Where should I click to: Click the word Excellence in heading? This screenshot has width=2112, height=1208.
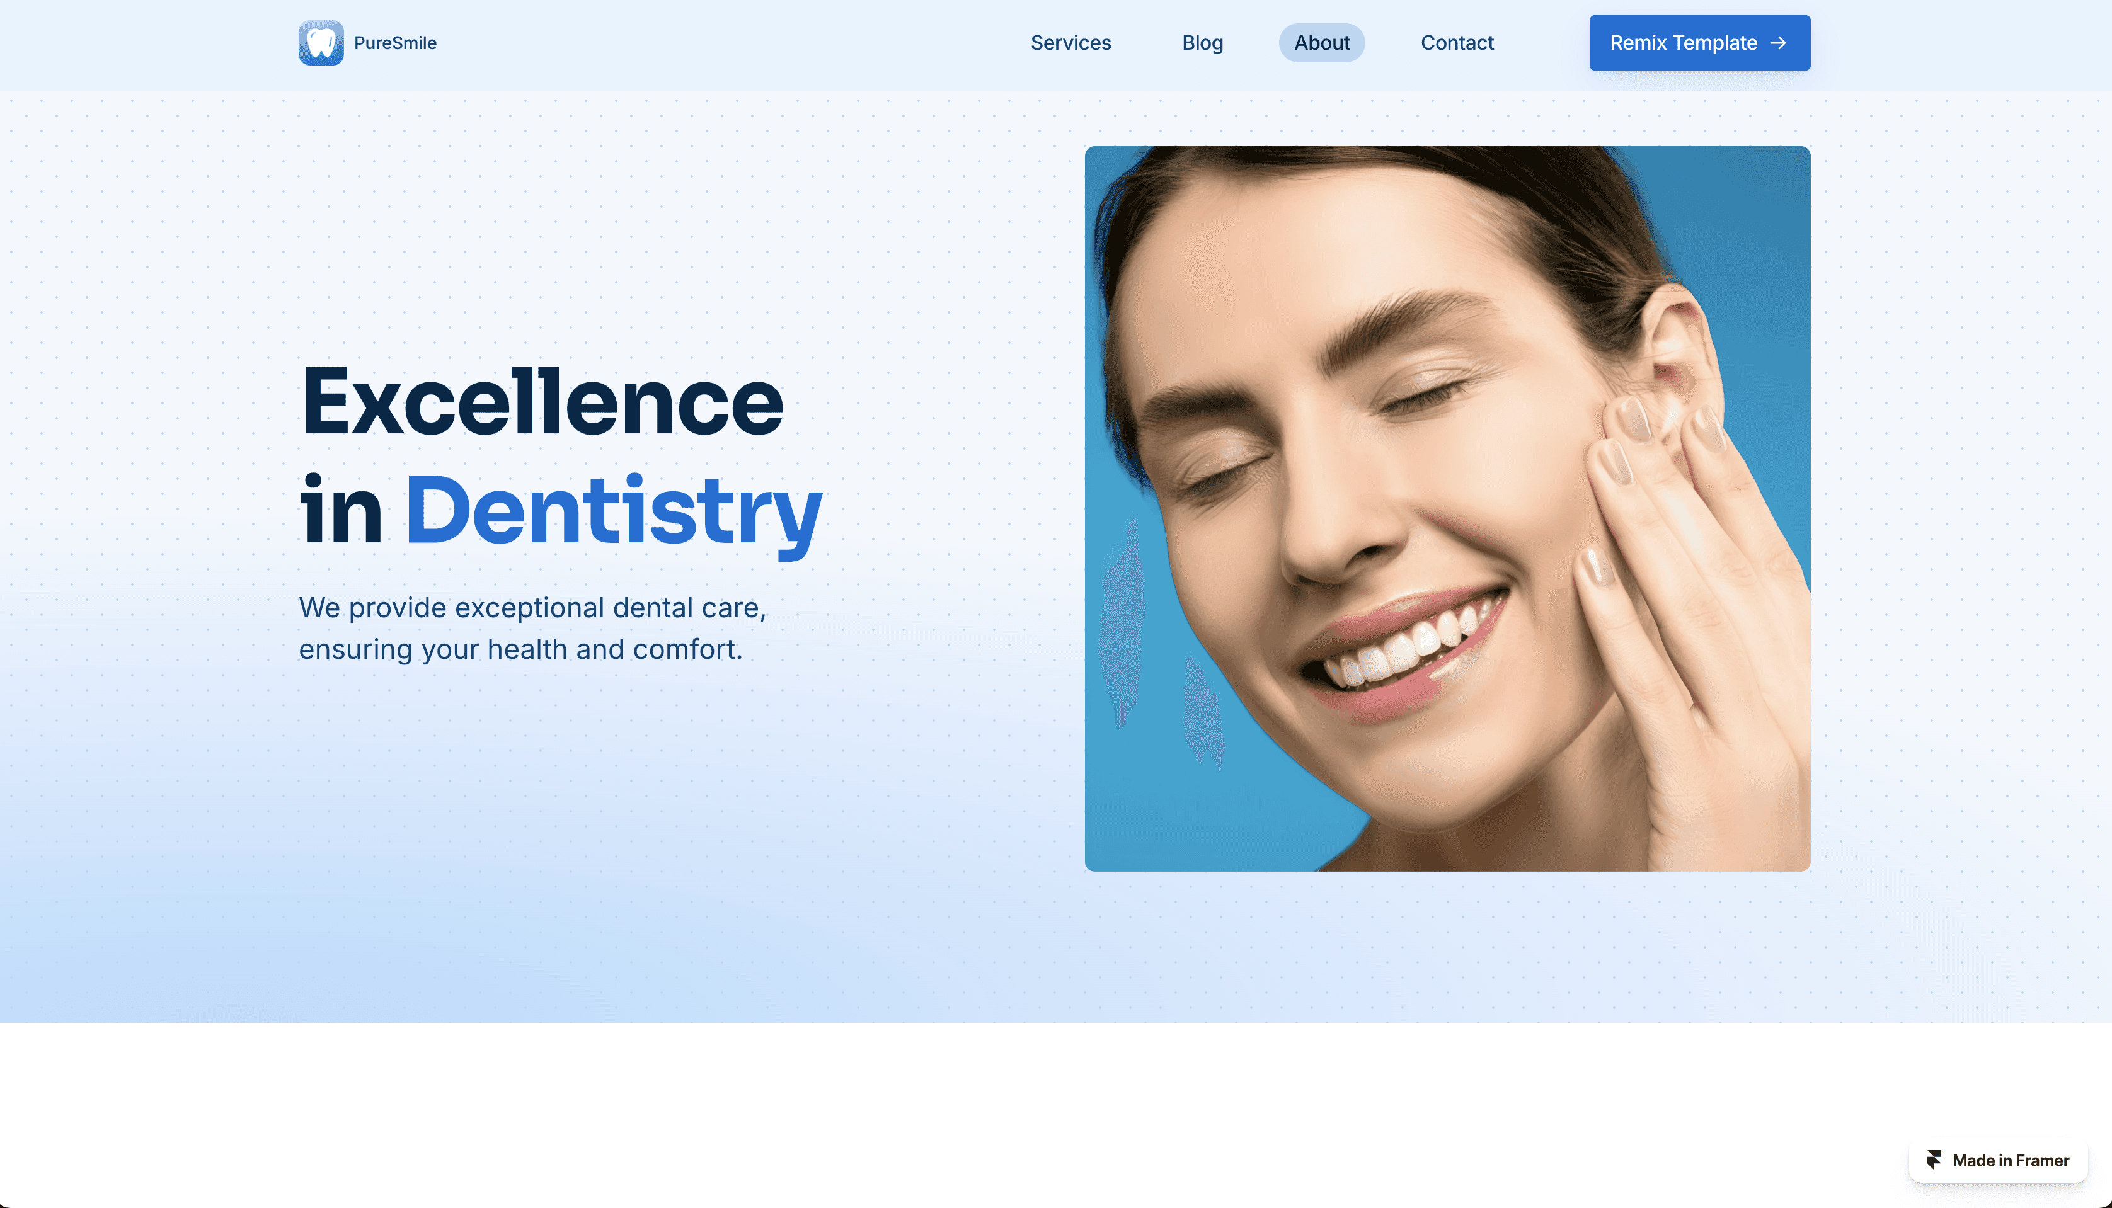pyautogui.click(x=542, y=402)
